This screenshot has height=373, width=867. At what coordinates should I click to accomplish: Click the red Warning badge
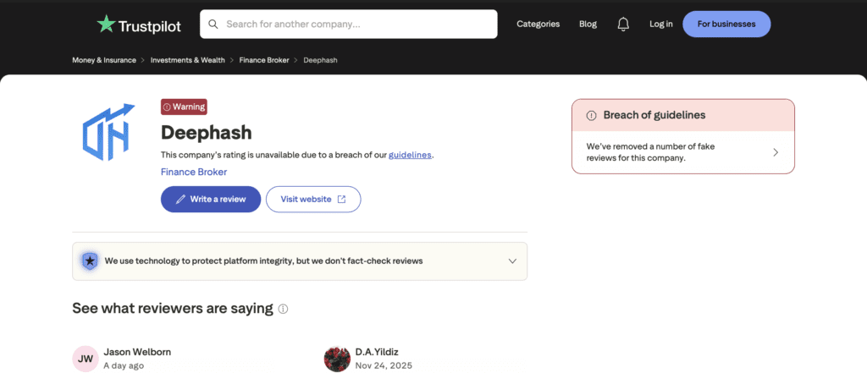pos(184,107)
